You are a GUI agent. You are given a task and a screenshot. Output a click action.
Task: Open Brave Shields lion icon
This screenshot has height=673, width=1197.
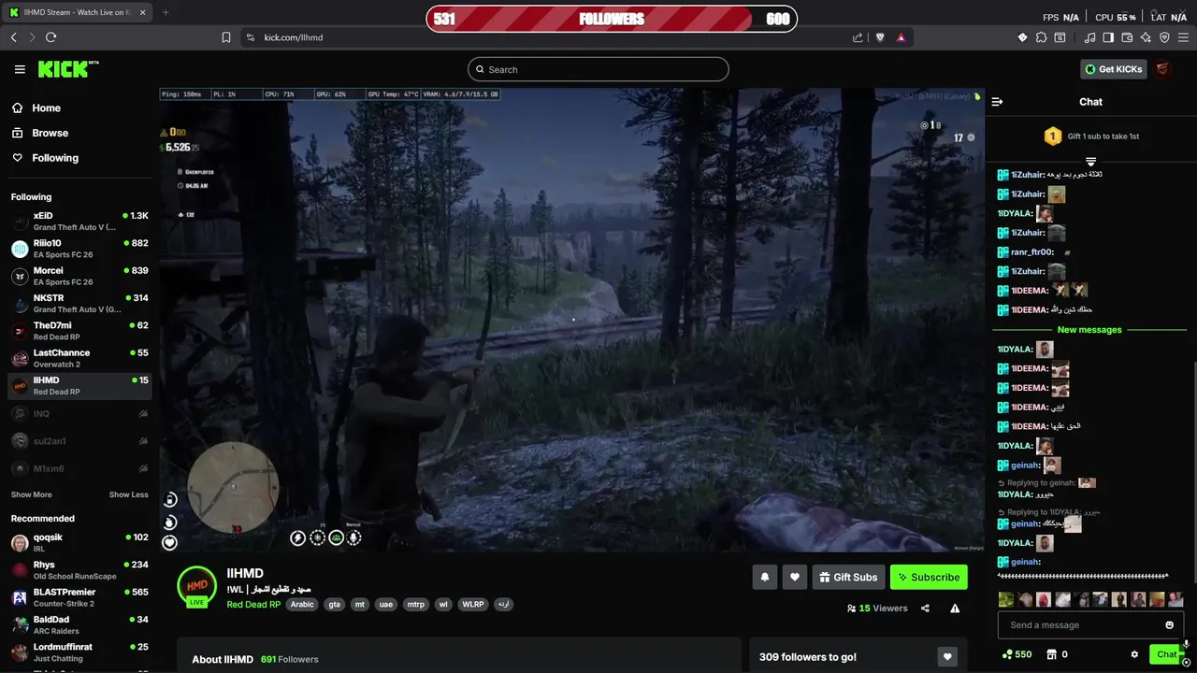[880, 37]
